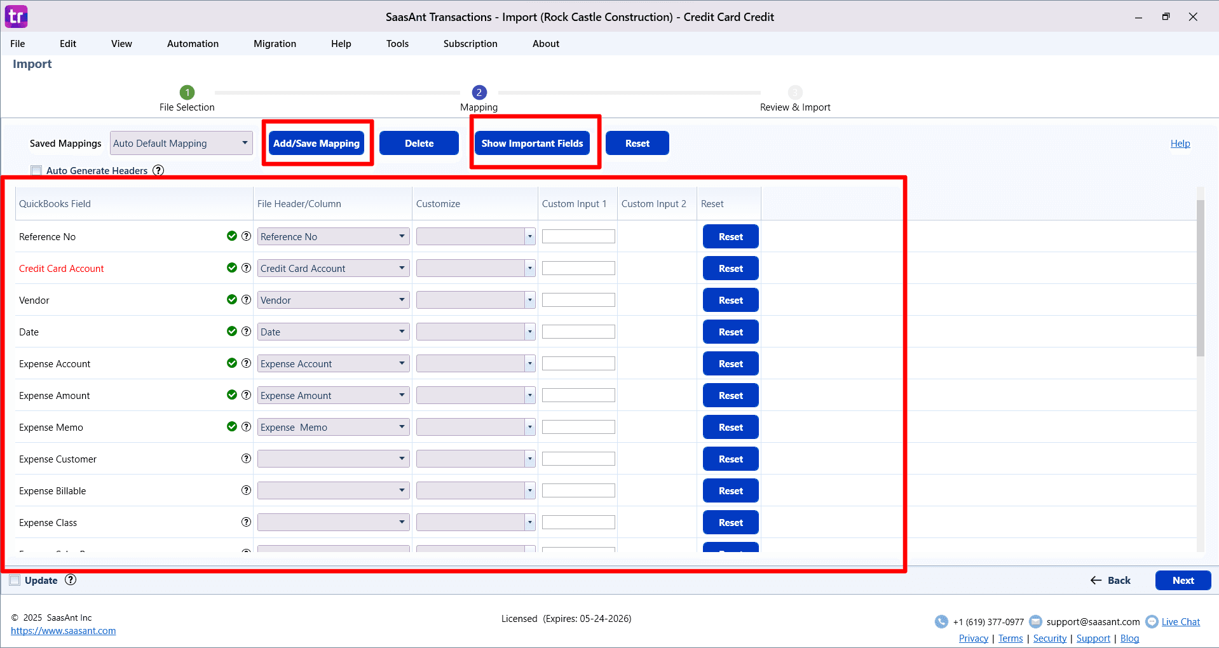Screen dimensions: 1219x648
Task: Click help icon next to Update checkbox
Action: click(71, 580)
